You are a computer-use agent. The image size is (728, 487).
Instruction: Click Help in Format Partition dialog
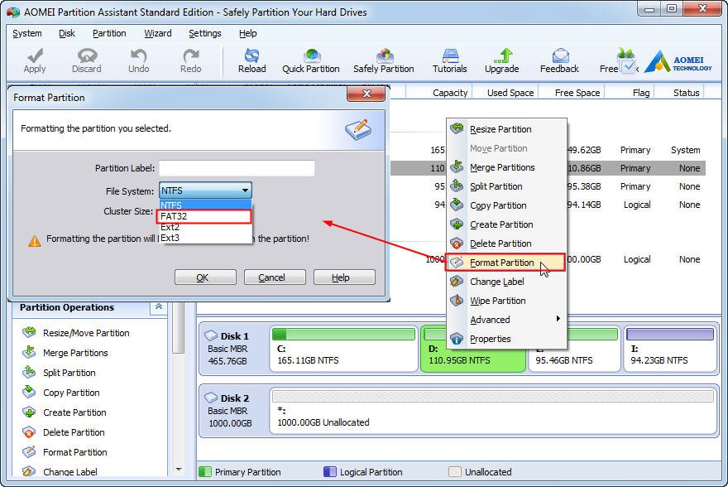click(x=344, y=277)
